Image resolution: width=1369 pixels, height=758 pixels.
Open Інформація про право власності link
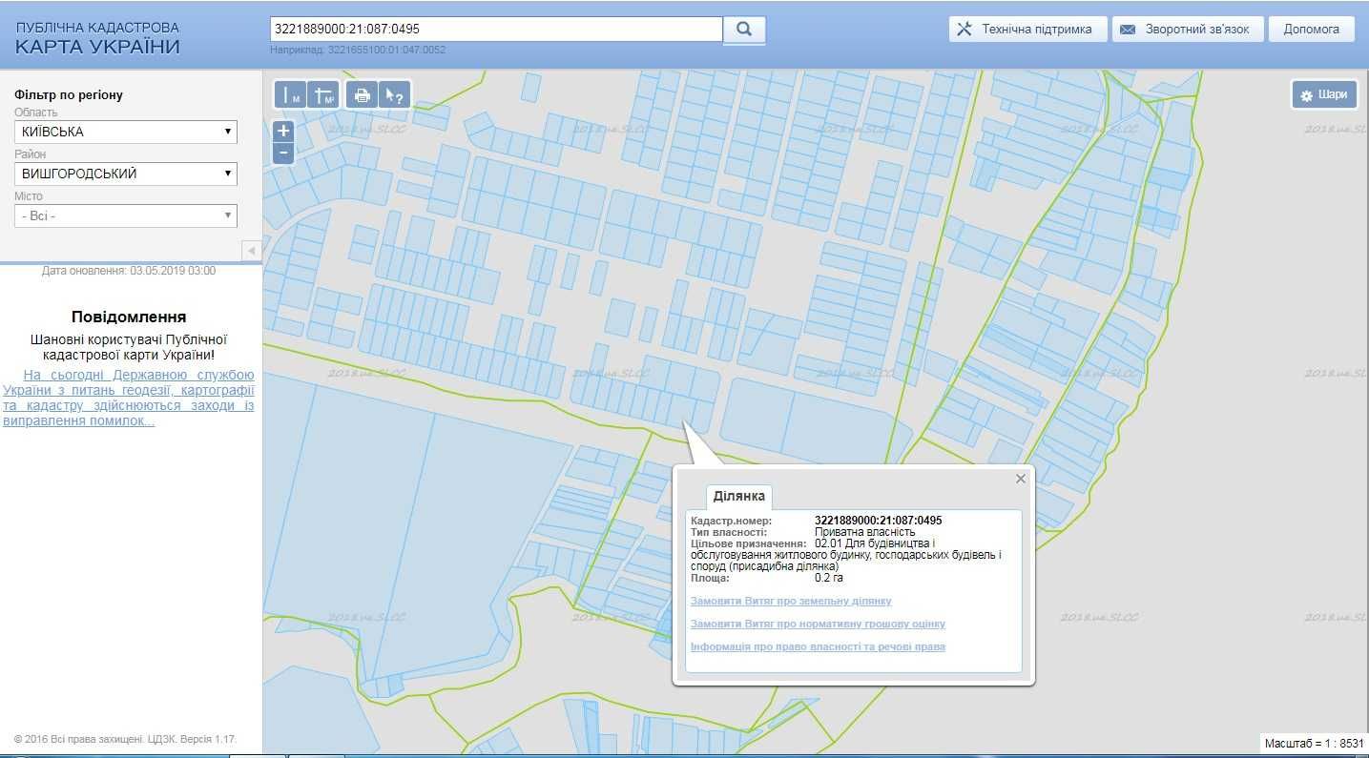click(x=818, y=646)
